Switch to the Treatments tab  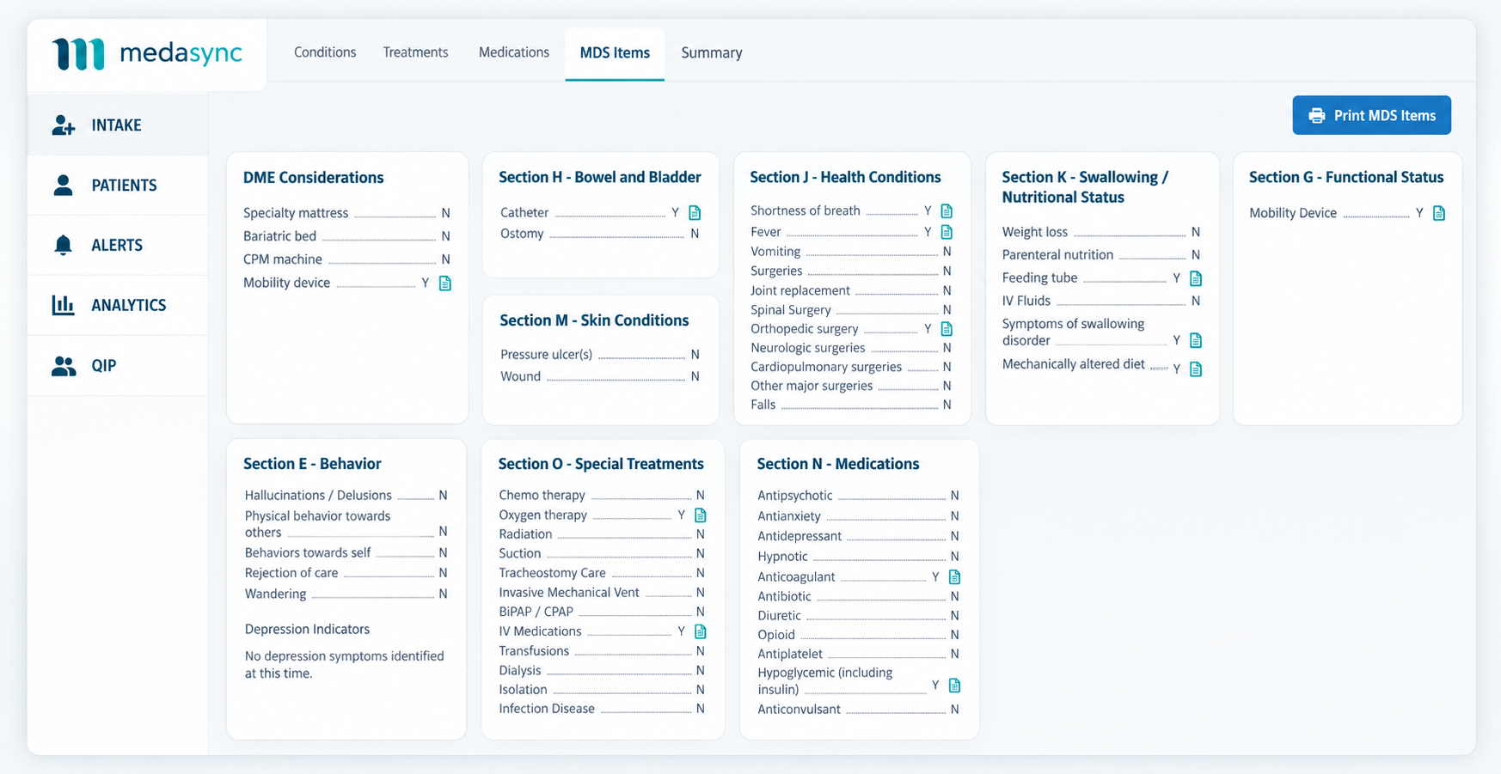pyautogui.click(x=415, y=52)
